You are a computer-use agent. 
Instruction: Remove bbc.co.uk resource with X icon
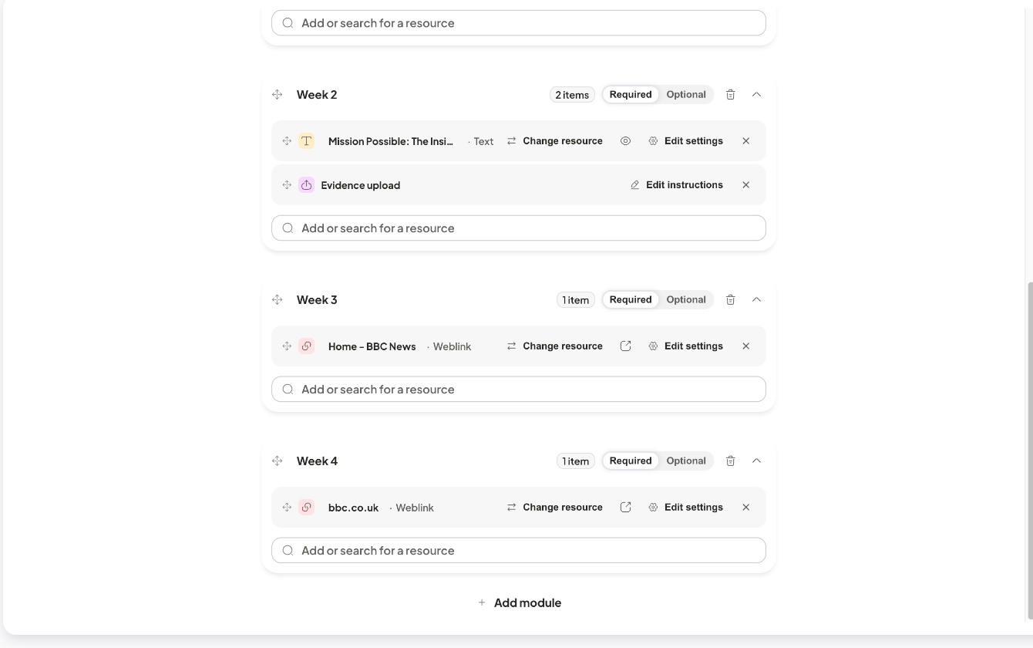coord(745,508)
